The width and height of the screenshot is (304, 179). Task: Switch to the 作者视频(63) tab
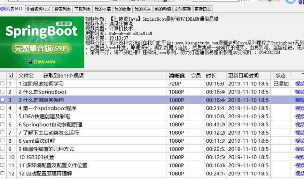(39, 9)
